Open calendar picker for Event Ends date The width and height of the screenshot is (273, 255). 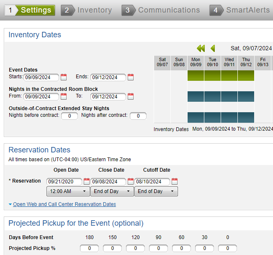[131, 77]
